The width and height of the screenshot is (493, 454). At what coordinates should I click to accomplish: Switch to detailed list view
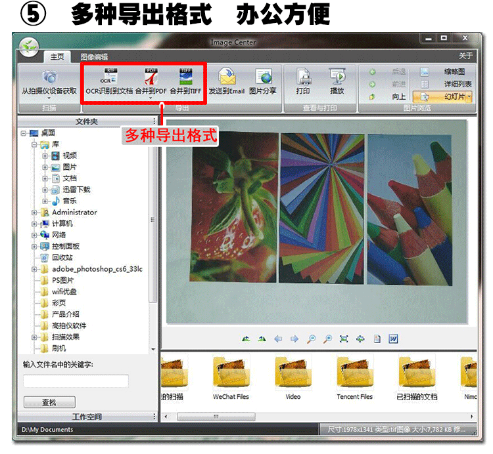[446, 84]
